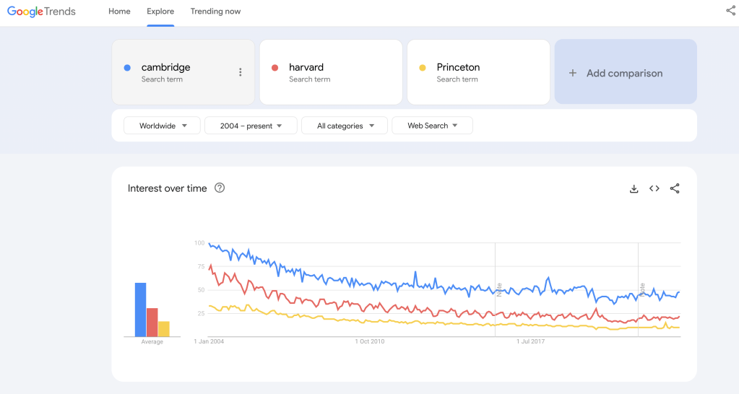Click the first Note marker on chart

pos(499,289)
